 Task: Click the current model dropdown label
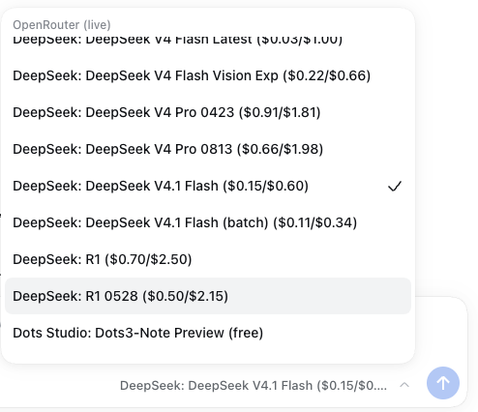254,385
